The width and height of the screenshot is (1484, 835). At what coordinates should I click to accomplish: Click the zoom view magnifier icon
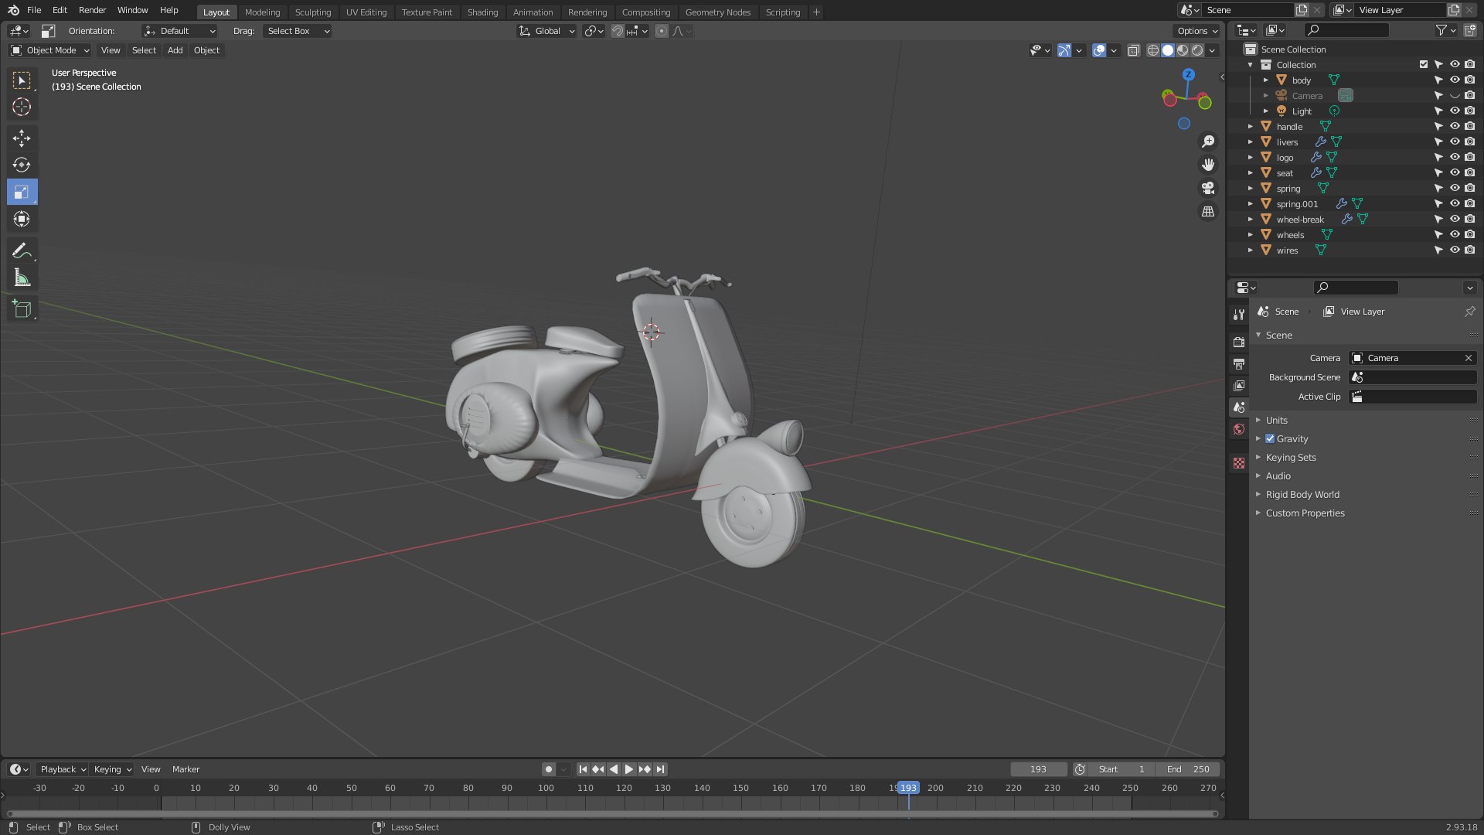1208,141
